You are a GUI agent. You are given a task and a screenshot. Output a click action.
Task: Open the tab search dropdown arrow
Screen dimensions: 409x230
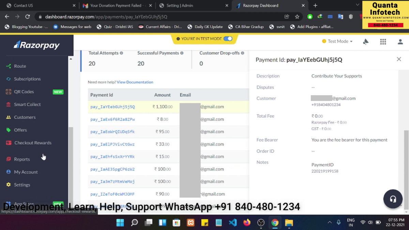tap(357, 5)
